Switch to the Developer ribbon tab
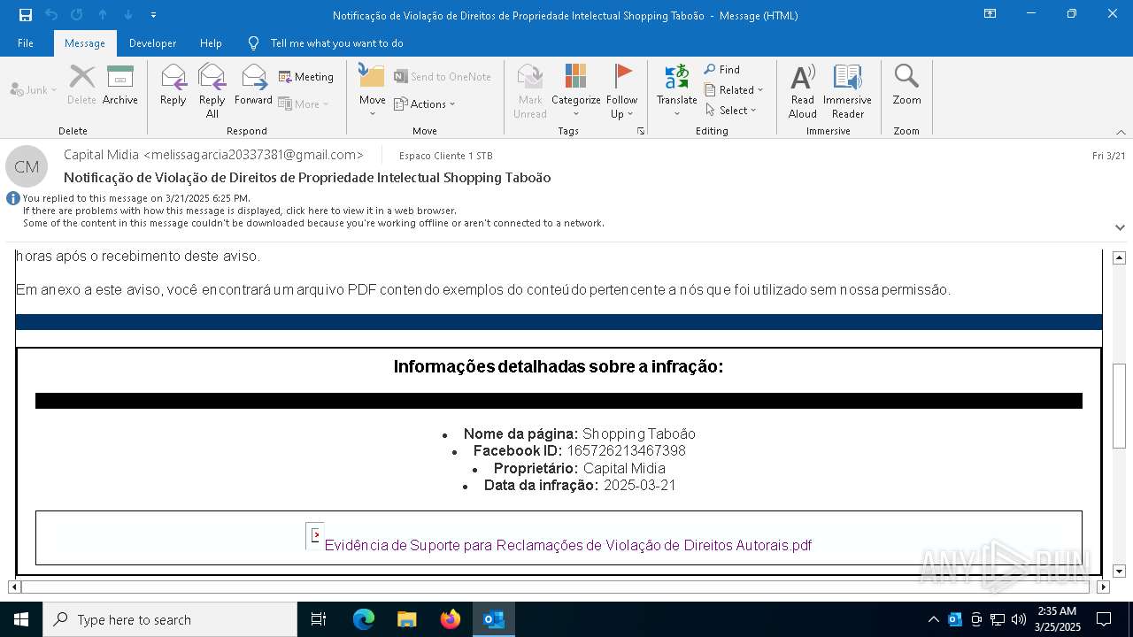Viewport: 1133px width, 637px height. tap(152, 42)
